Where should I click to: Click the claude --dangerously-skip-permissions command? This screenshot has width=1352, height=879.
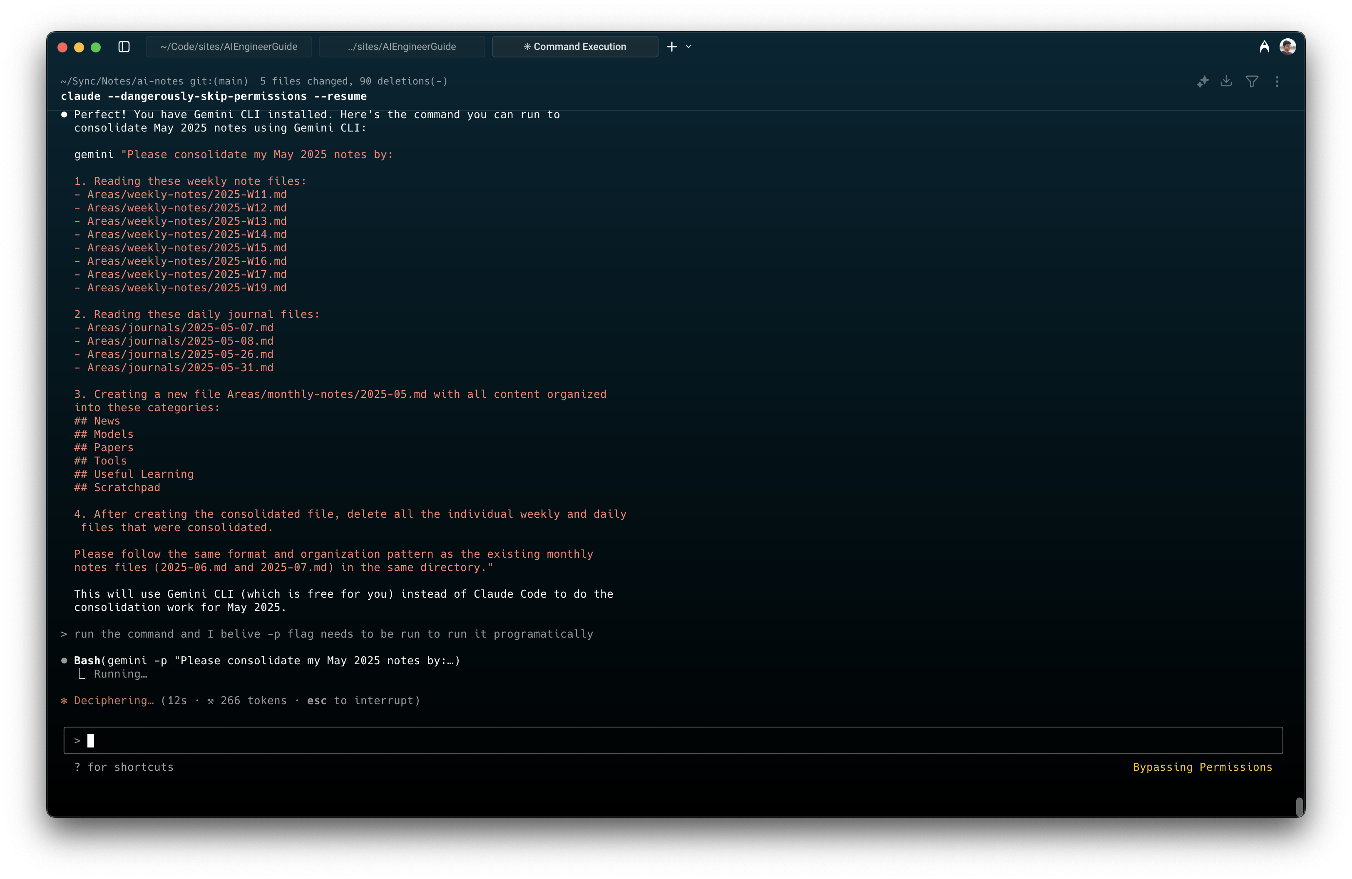click(x=214, y=97)
